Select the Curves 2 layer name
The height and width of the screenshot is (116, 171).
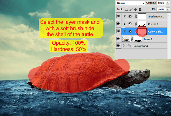click(153, 24)
